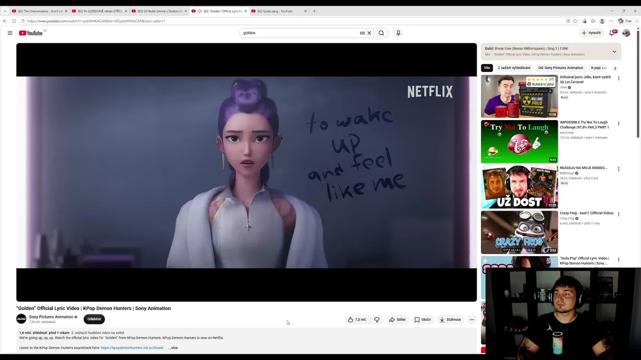Open the Vítek channel under first video
The height and width of the screenshot is (360, 641).
point(563,87)
